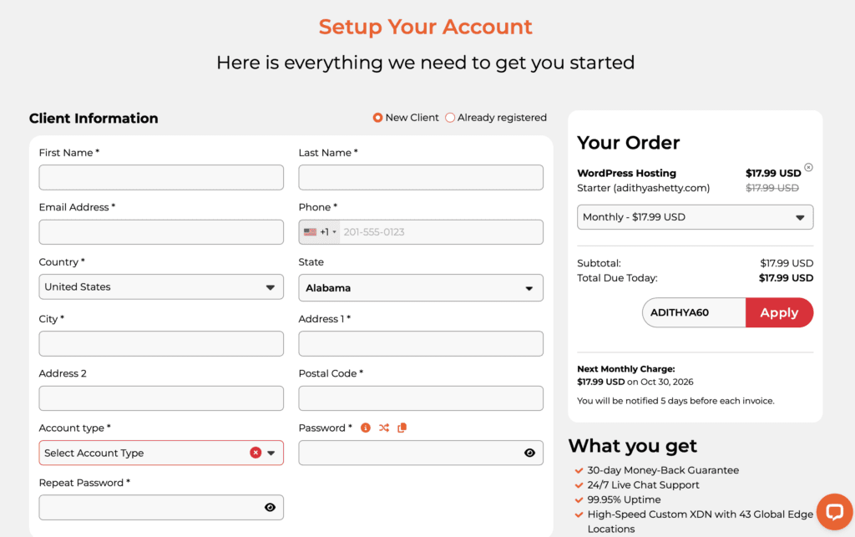Show Password field characters with eye icon
Viewport: 855px width, 537px height.
529,453
